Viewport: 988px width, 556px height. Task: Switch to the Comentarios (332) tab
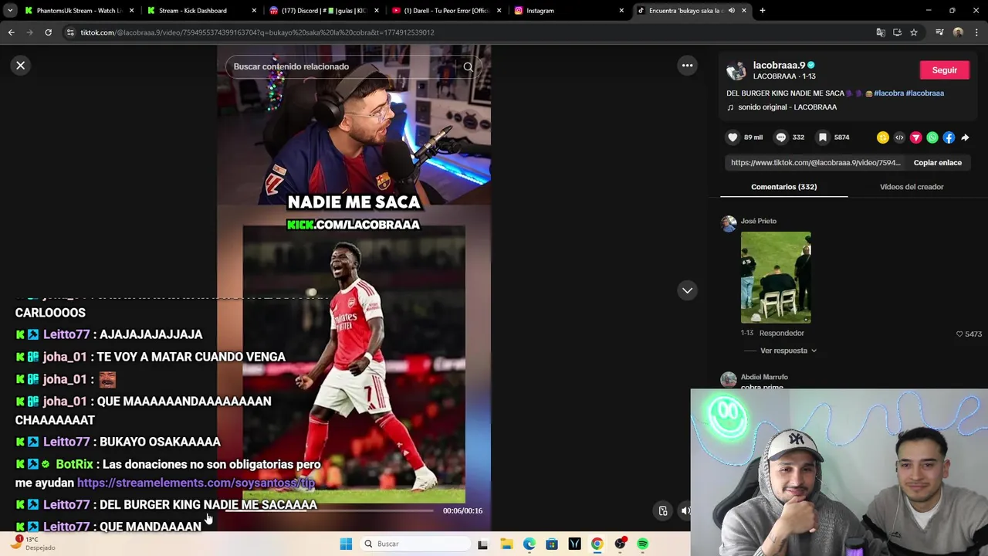pos(783,187)
